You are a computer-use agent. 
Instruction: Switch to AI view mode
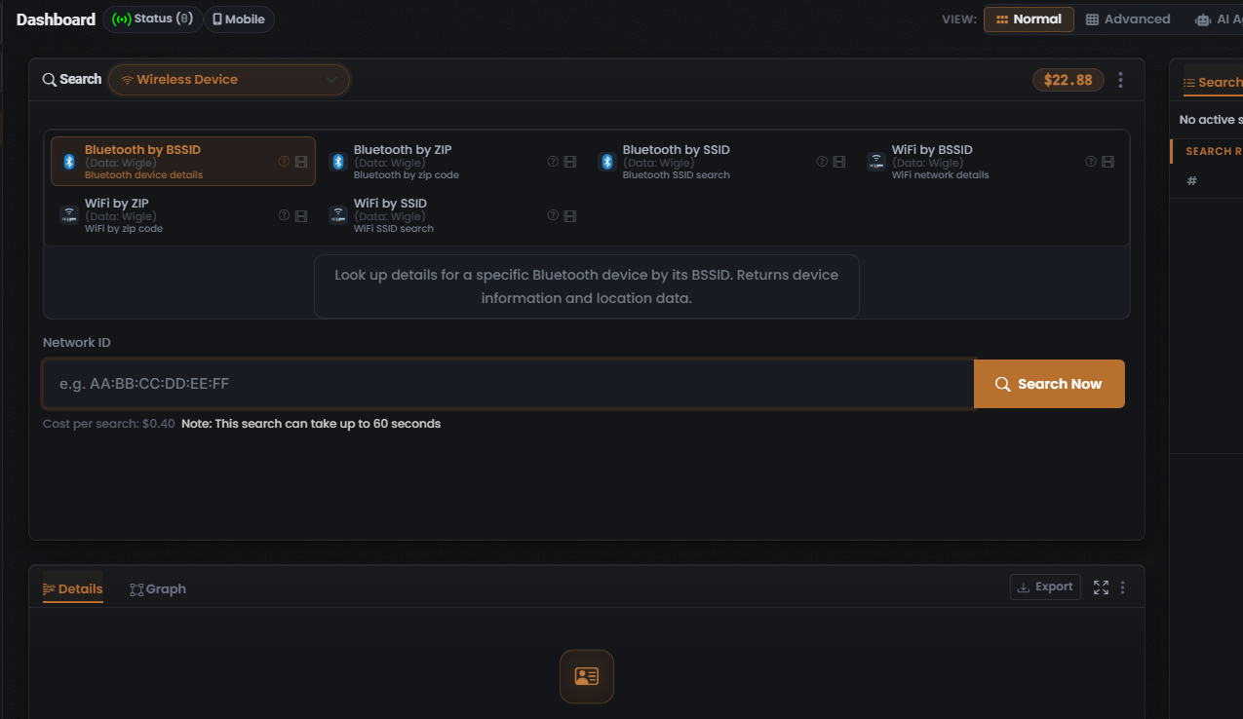(x=1215, y=19)
